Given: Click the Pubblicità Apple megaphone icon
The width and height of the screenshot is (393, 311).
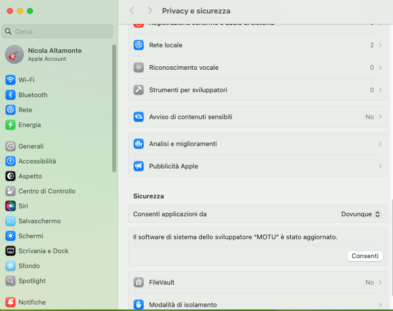Looking at the screenshot, I should pos(139,166).
